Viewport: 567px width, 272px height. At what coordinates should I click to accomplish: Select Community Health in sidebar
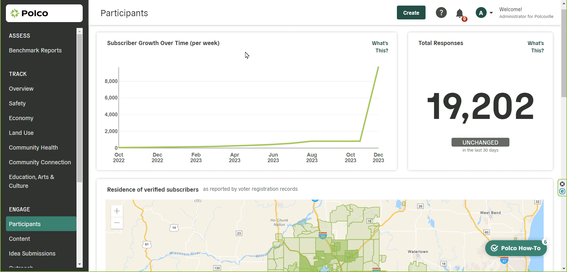click(x=33, y=147)
